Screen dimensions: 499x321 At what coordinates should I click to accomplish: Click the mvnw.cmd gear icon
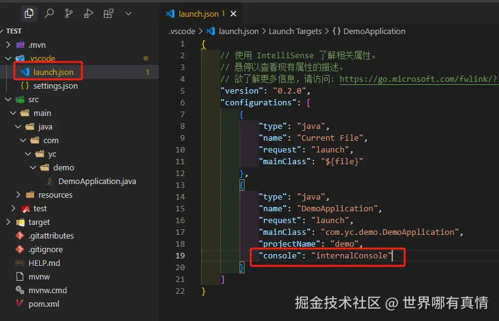20,290
